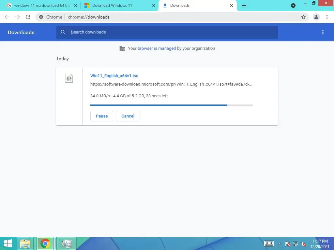334x250 pixels.
Task: Click the software-download.microsoft.com source URL
Action: 171,84
